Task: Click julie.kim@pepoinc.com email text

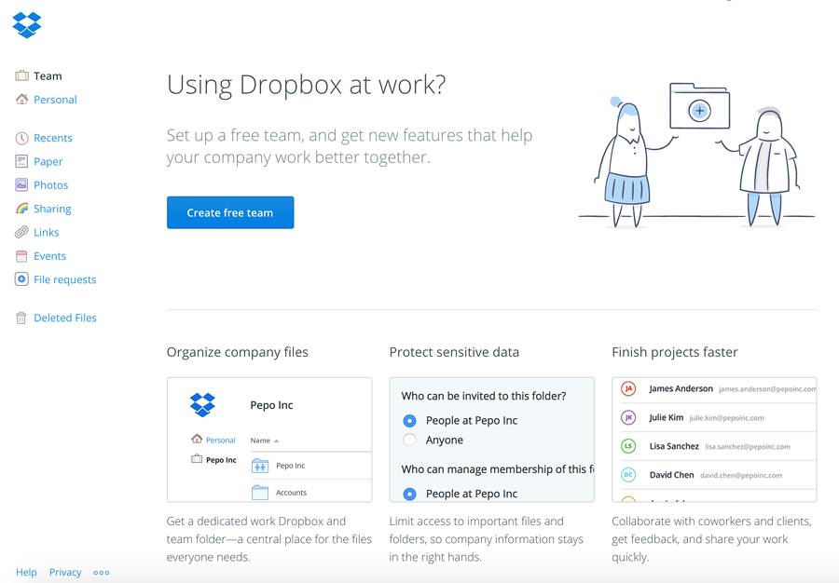Action: 726,418
